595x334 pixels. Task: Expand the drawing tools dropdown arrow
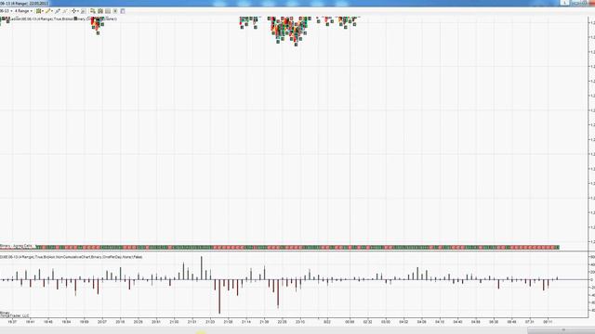[x=52, y=11]
